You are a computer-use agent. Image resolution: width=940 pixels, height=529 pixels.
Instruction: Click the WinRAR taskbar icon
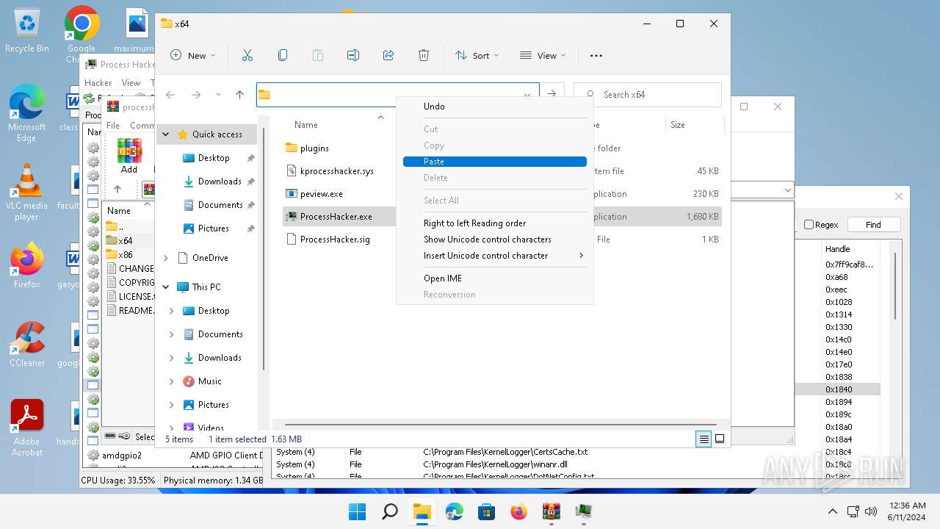coord(552,511)
